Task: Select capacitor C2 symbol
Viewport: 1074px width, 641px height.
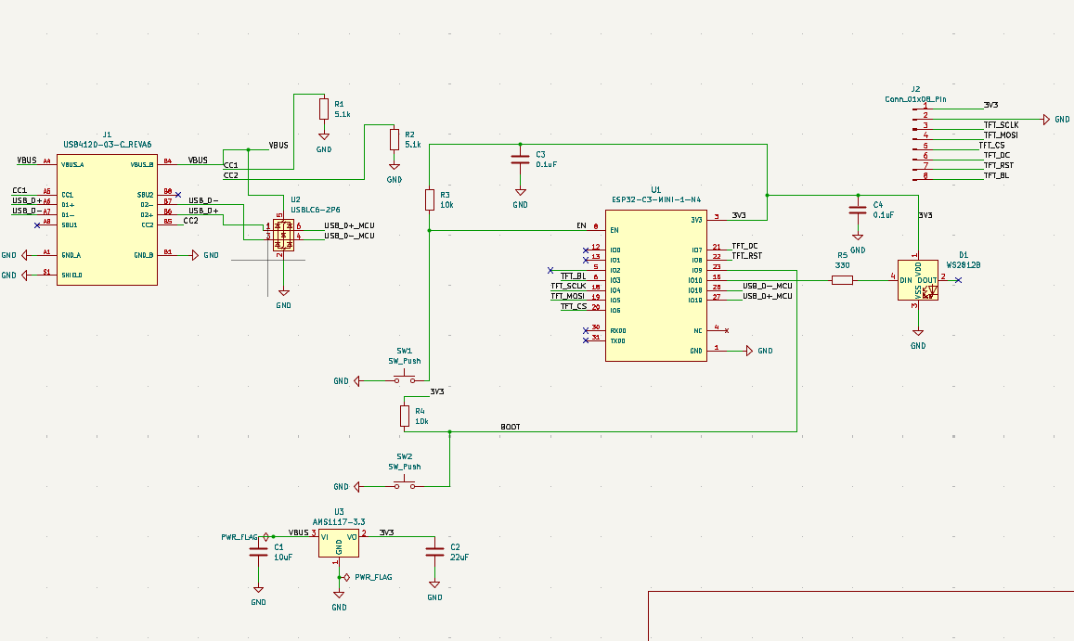Action: (x=434, y=551)
